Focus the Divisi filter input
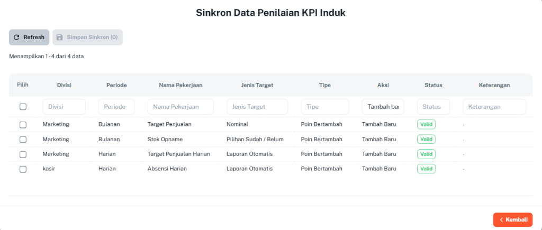 pyautogui.click(x=64, y=107)
